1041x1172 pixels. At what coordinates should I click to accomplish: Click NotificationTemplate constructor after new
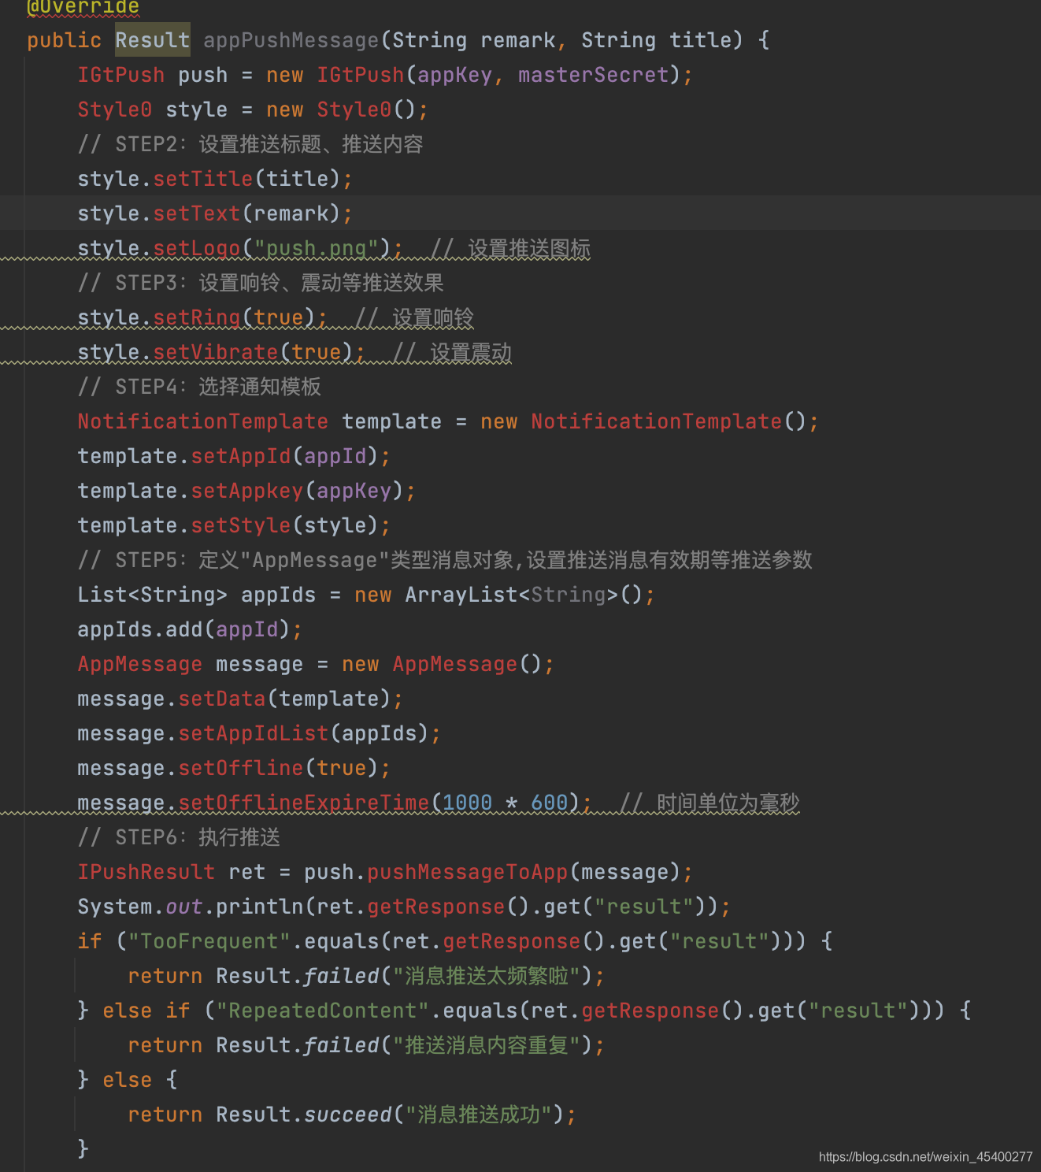tap(657, 421)
